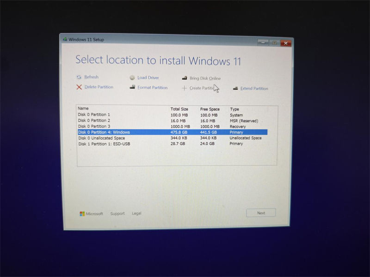Maximize the Windows 11 Setup window
Screen dimensions: 370x277
274,43
